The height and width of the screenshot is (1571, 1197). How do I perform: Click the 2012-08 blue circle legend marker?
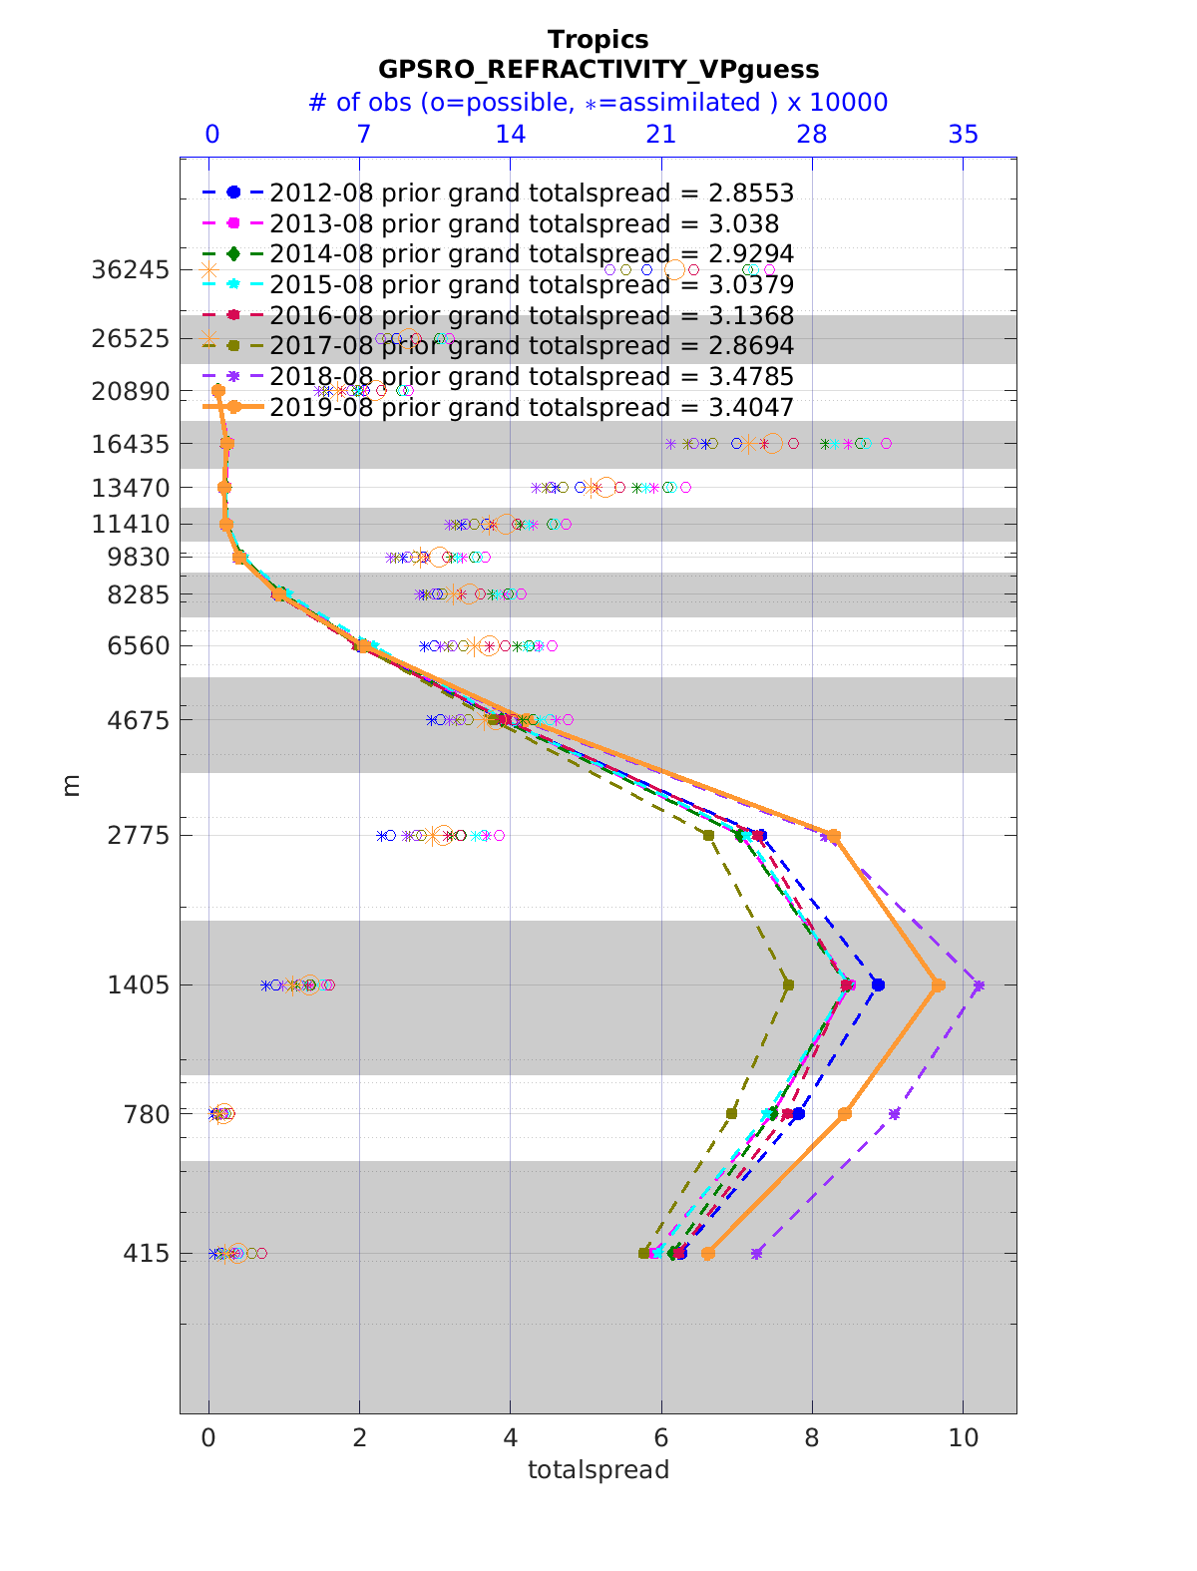pyautogui.click(x=233, y=193)
